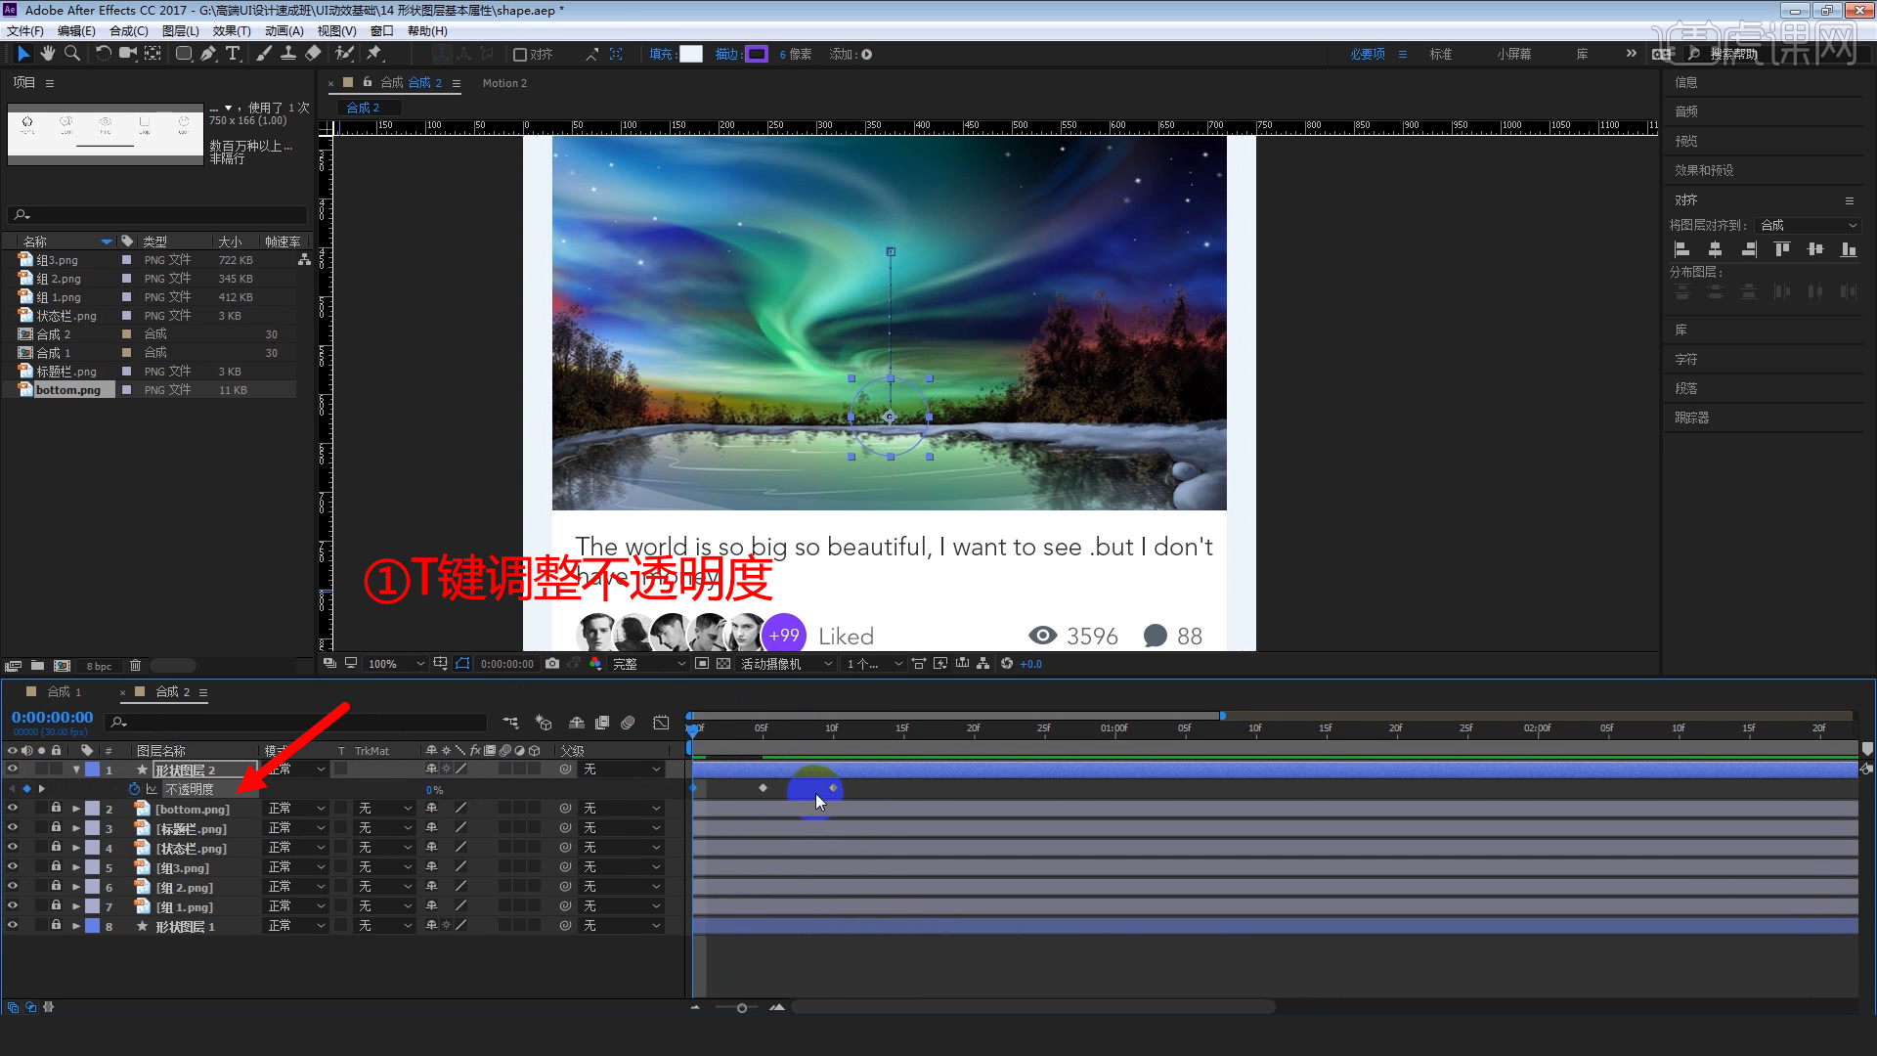Toggle the 对齐 snapping checkbox
The width and height of the screenshot is (1877, 1056).
pyautogui.click(x=520, y=55)
